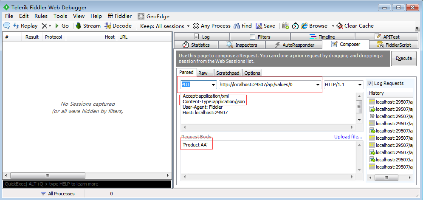
Task: Click the User-Agent: Fiddler header line
Action: [x=203, y=107]
